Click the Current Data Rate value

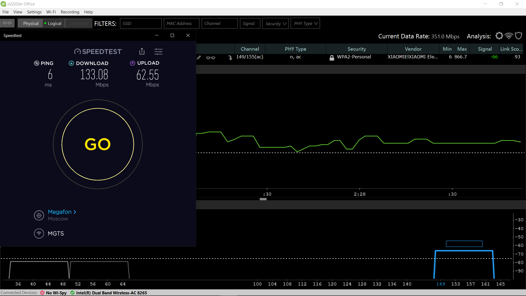pyautogui.click(x=445, y=36)
